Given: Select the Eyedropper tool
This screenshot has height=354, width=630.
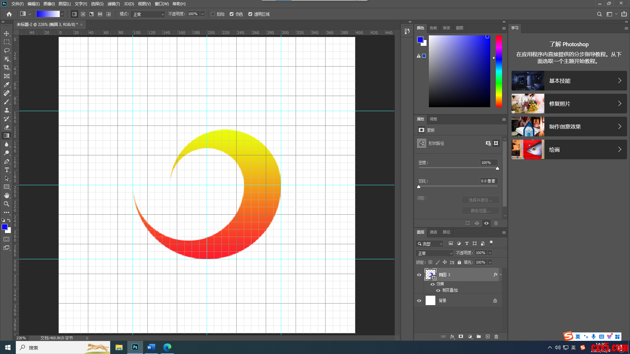Looking at the screenshot, I should point(7,85).
